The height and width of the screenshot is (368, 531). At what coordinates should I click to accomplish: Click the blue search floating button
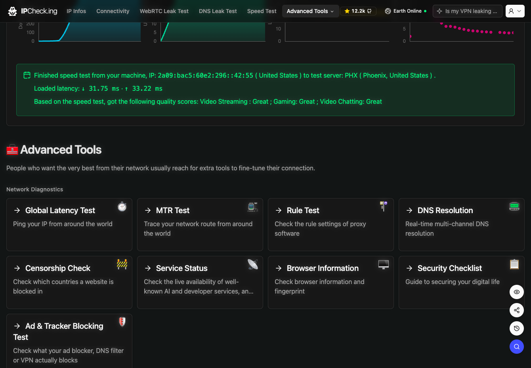point(517,347)
